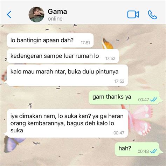
Task: Open Gama's profile picture
Action: click(36, 14)
